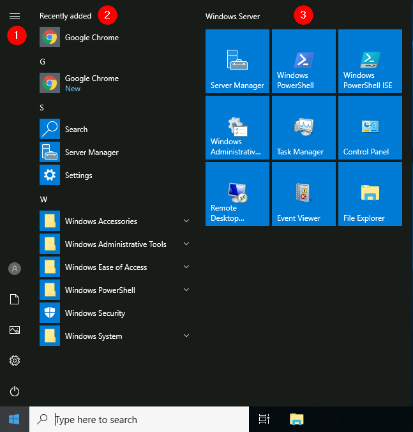Expand the Windows System folder chevron
The width and height of the screenshot is (413, 432).
(x=186, y=336)
